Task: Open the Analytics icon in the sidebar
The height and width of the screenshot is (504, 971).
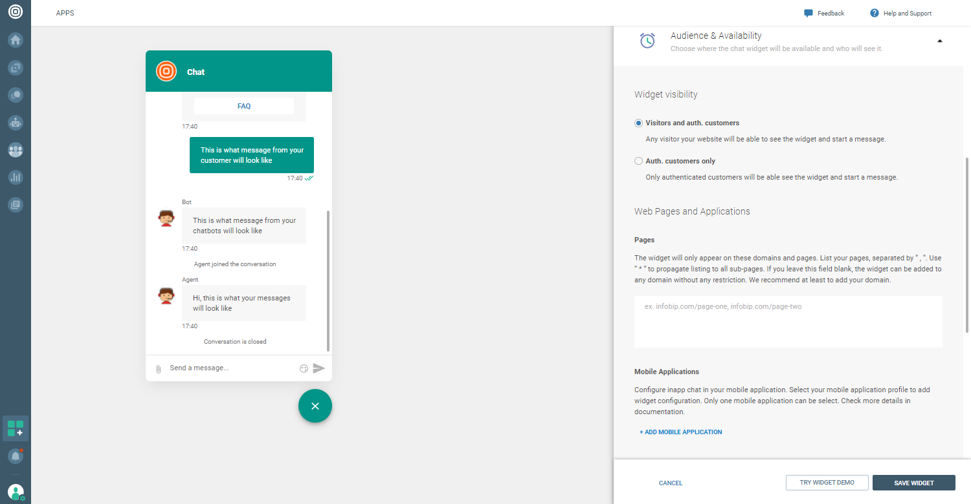Action: coord(16,177)
